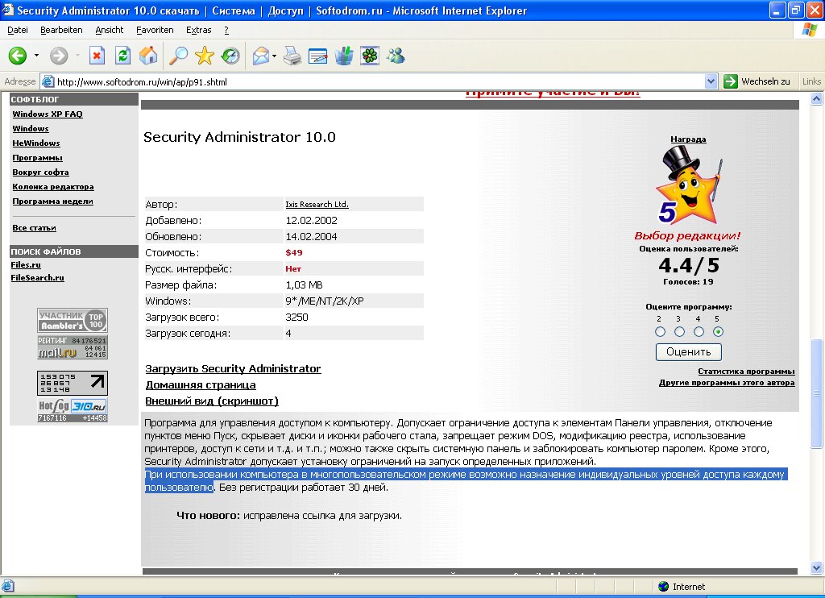Open the Статистика программы link
The image size is (825, 598).
[x=746, y=371]
